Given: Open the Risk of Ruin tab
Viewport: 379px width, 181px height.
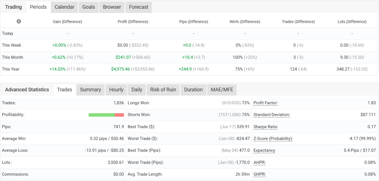Looking at the screenshot, I should pyautogui.click(x=163, y=90).
